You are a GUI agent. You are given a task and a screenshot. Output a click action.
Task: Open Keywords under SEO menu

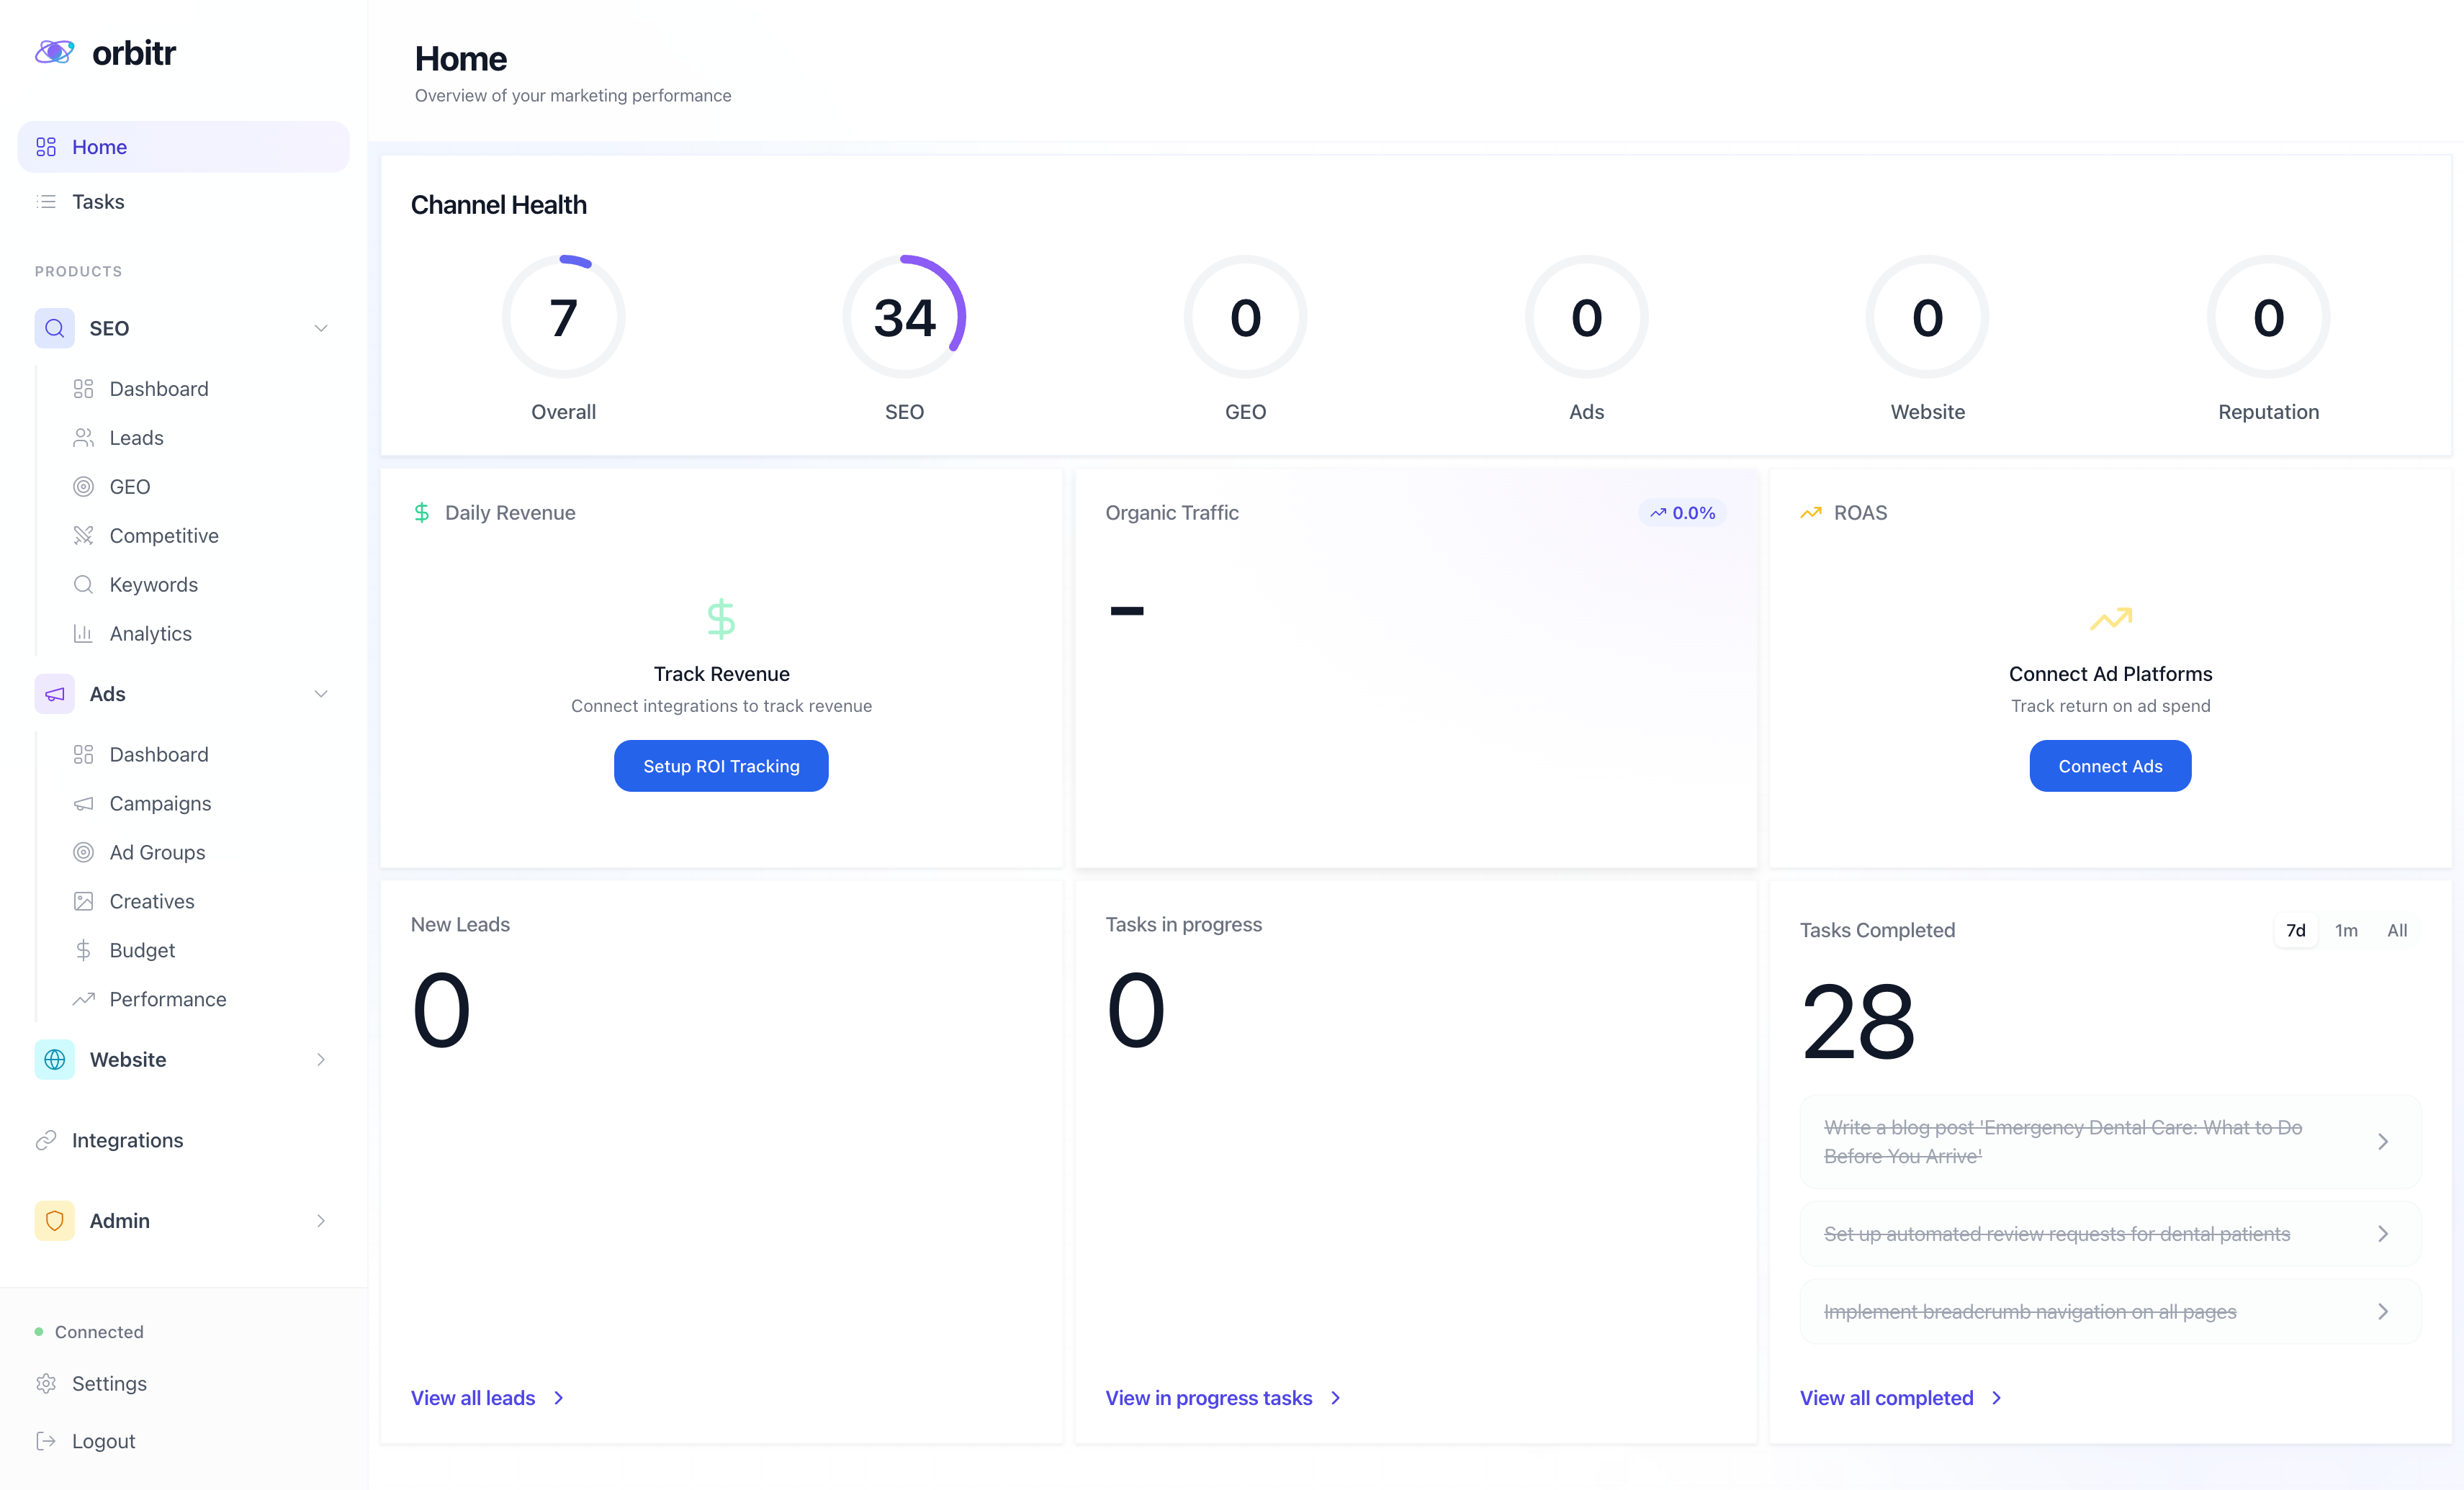click(153, 585)
